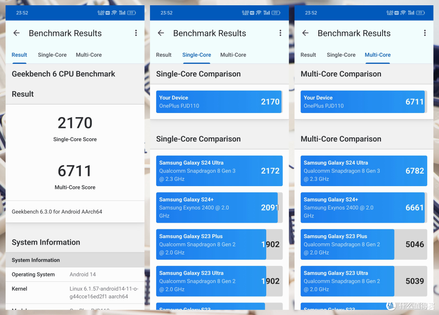Screen dimensions: 439x315
Task: Tap Galaxy S24 Ultra bar scoring 2172
Action: pyautogui.click(x=219, y=171)
